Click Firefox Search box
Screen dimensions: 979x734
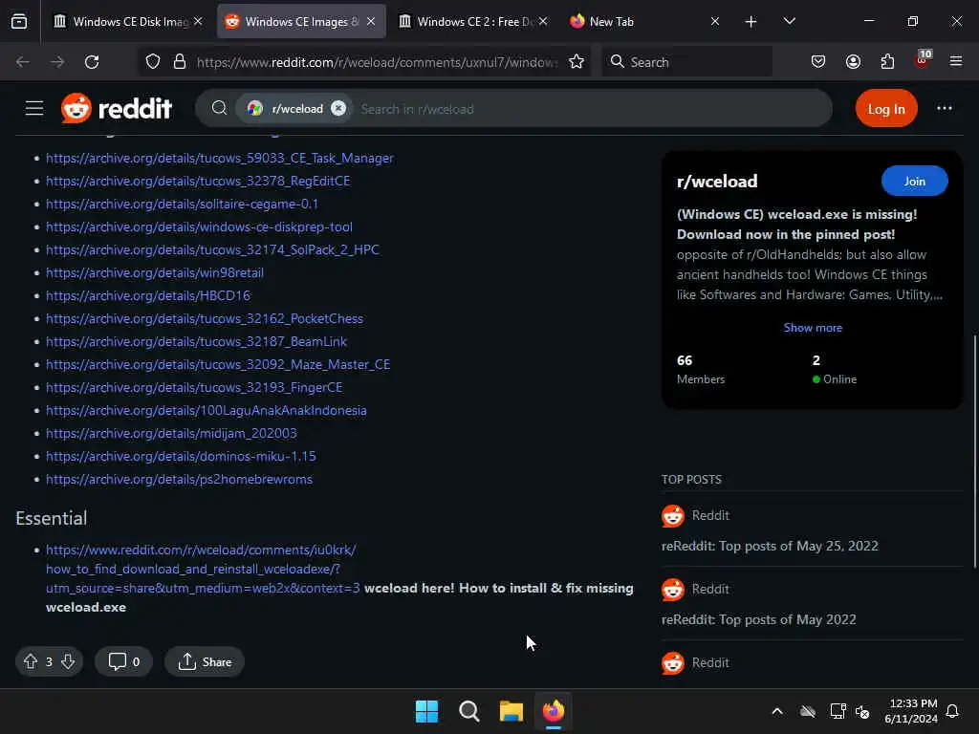686,62
